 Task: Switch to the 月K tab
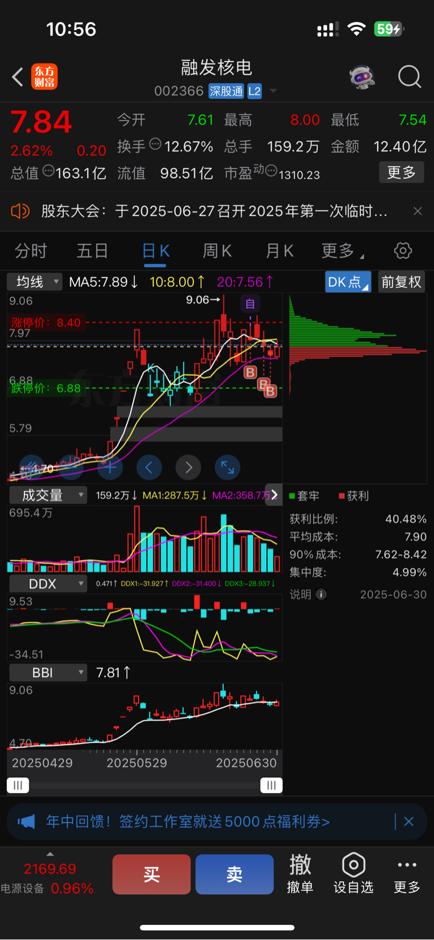tap(279, 251)
